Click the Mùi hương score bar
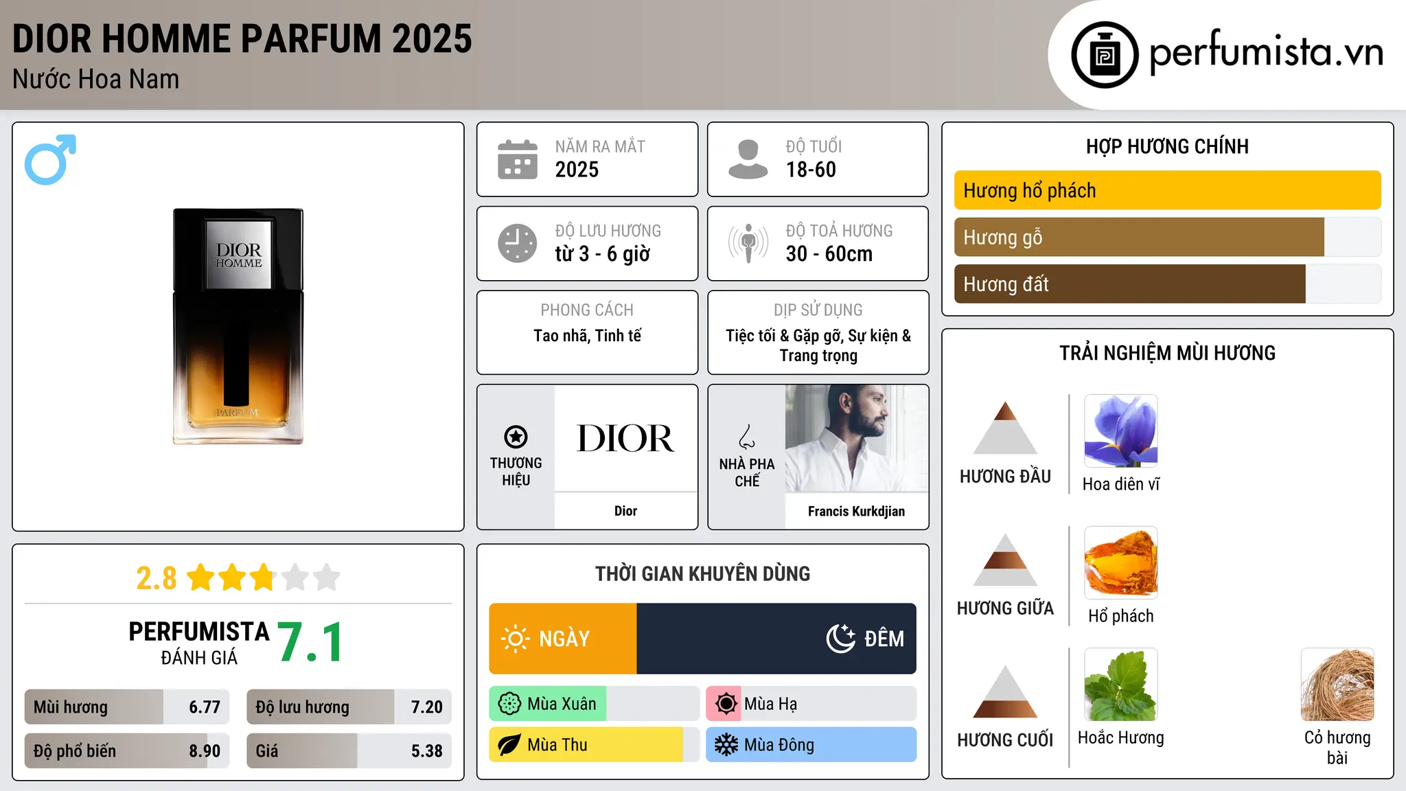The width and height of the screenshot is (1406, 791). click(x=127, y=707)
